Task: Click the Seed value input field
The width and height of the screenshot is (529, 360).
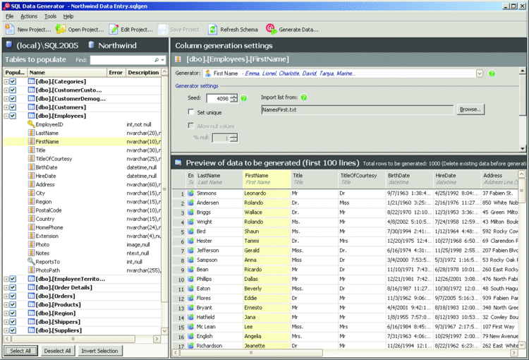Action: pos(218,99)
